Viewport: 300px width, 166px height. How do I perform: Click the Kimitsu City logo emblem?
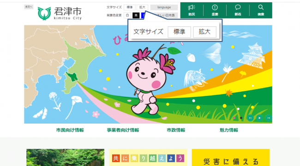44,13
